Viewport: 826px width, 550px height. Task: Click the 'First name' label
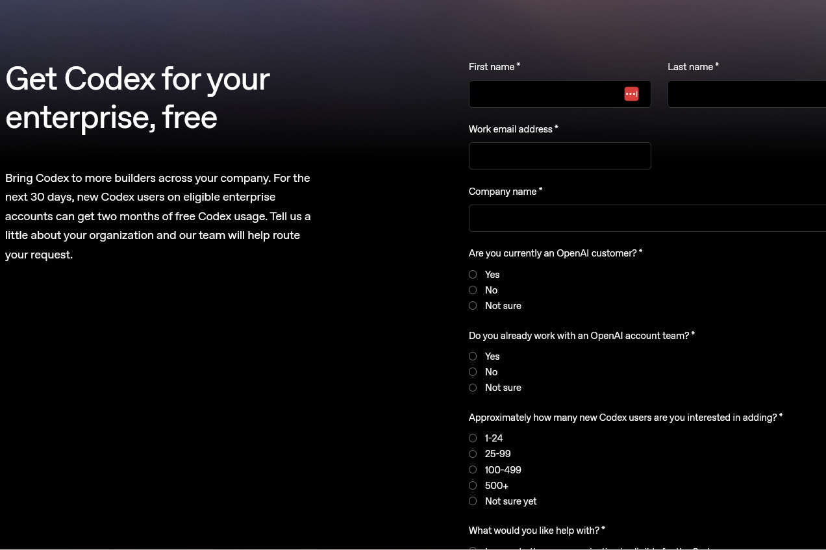pyautogui.click(x=494, y=67)
